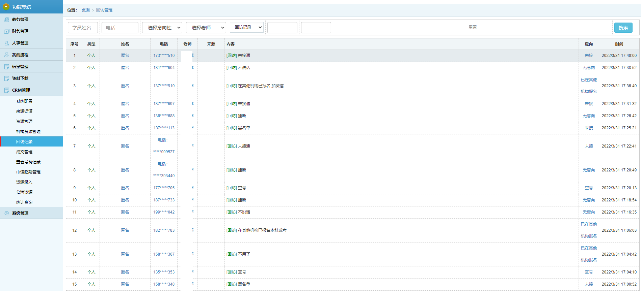Image resolution: width=641 pixels, height=291 pixels.
Task: Click the 资料下载 sidebar icon
Action: click(6, 78)
